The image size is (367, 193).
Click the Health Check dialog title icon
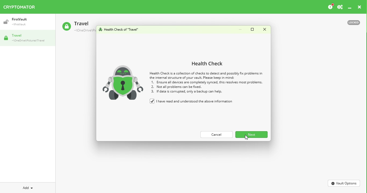(x=100, y=30)
